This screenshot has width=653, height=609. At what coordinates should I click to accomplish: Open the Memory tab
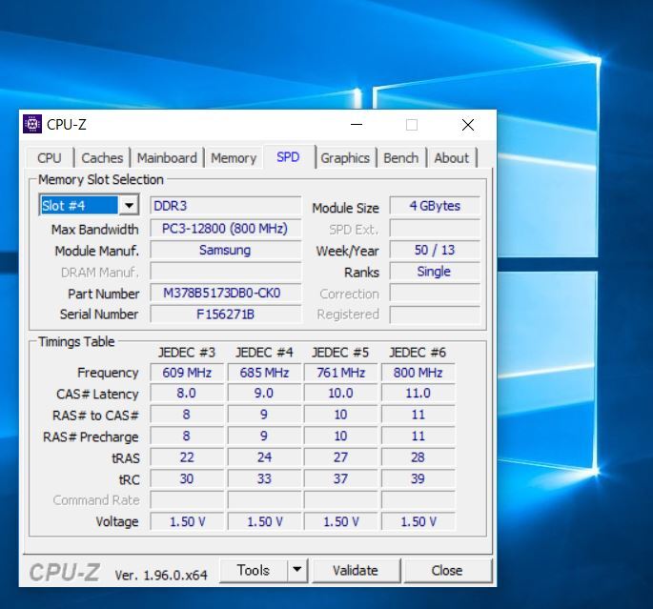point(234,158)
